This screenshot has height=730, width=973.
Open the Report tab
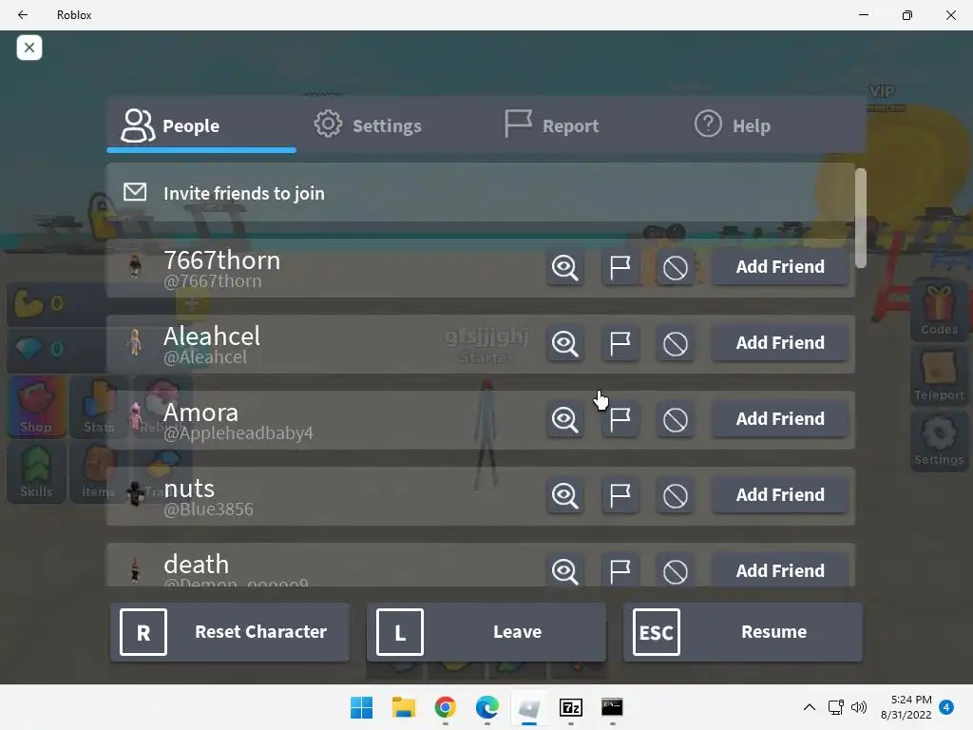tap(552, 125)
